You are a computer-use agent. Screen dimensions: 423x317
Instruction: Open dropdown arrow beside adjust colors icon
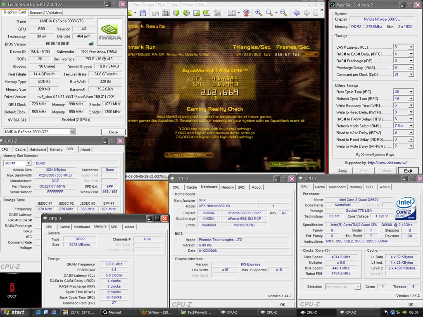239,13
